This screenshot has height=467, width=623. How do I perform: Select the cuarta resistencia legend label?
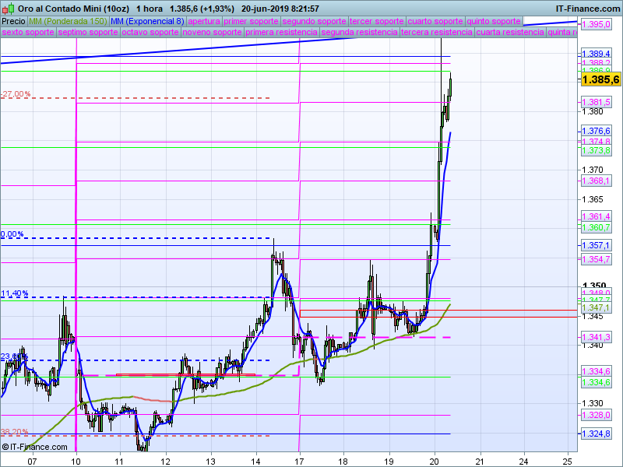510,32
